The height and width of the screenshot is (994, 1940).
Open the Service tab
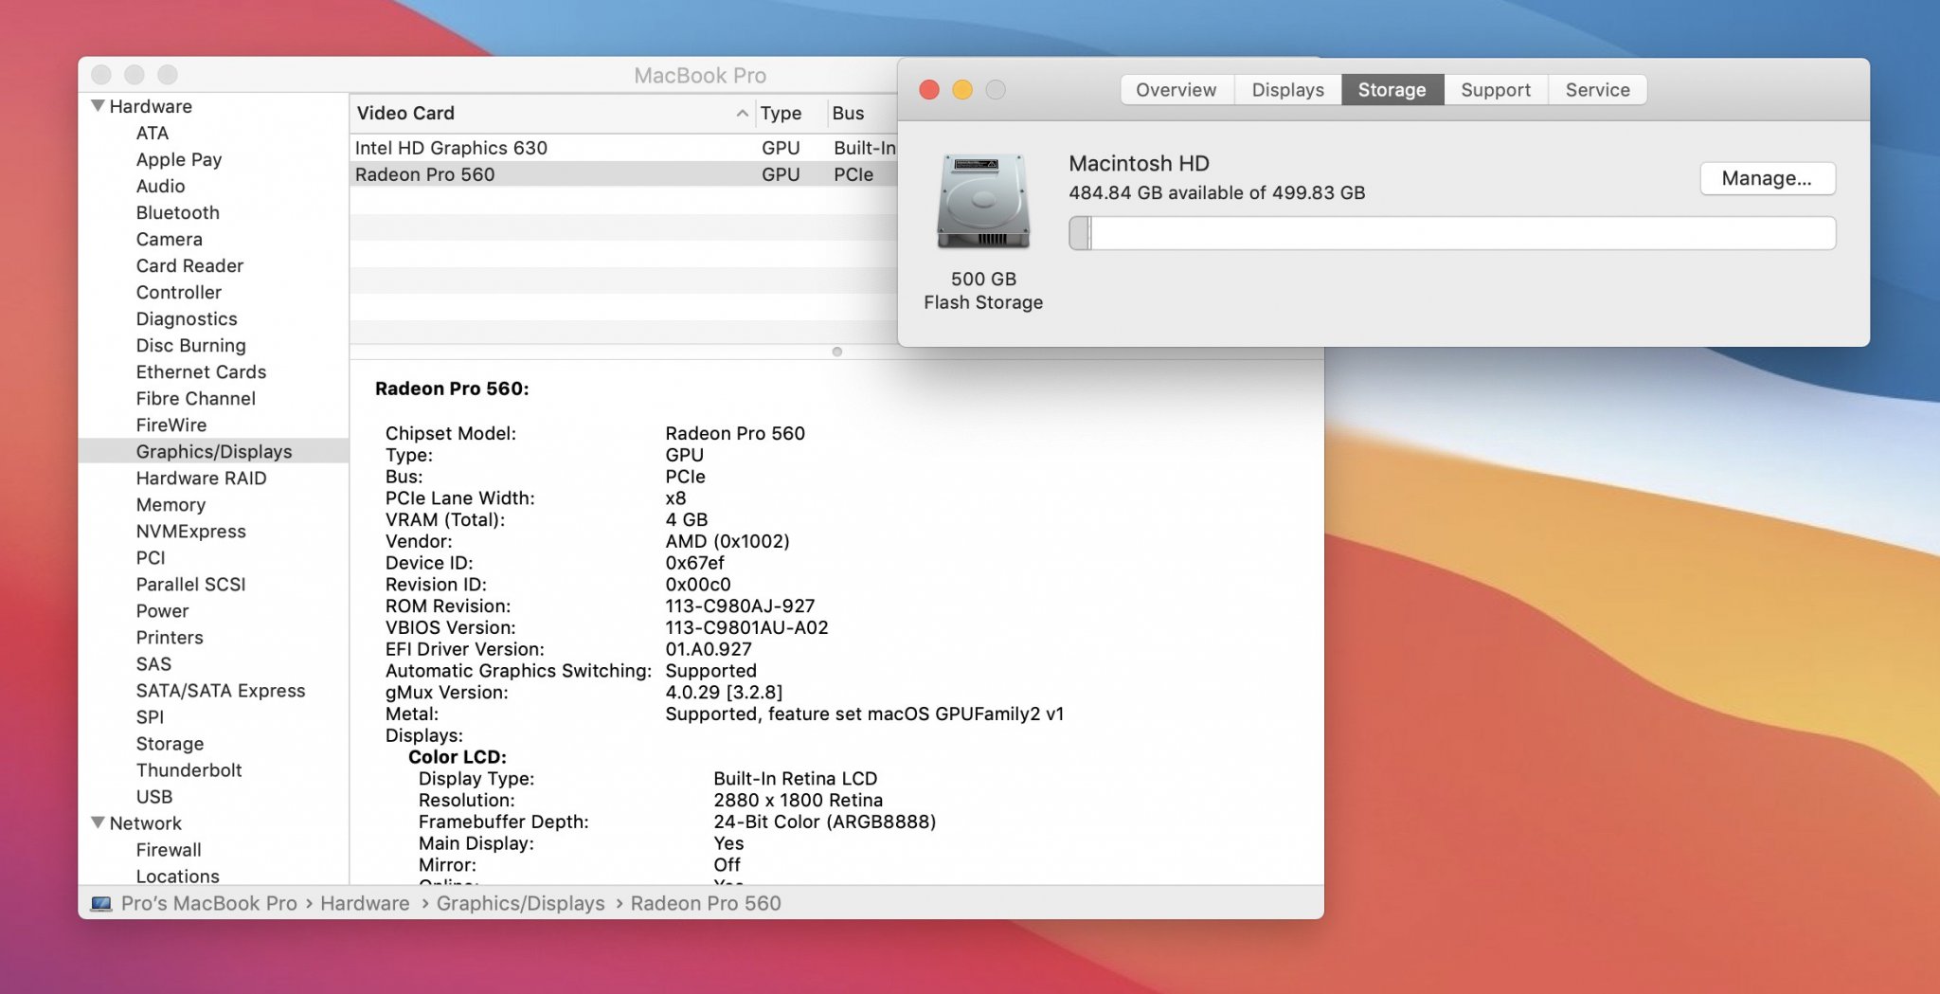coord(1598,90)
